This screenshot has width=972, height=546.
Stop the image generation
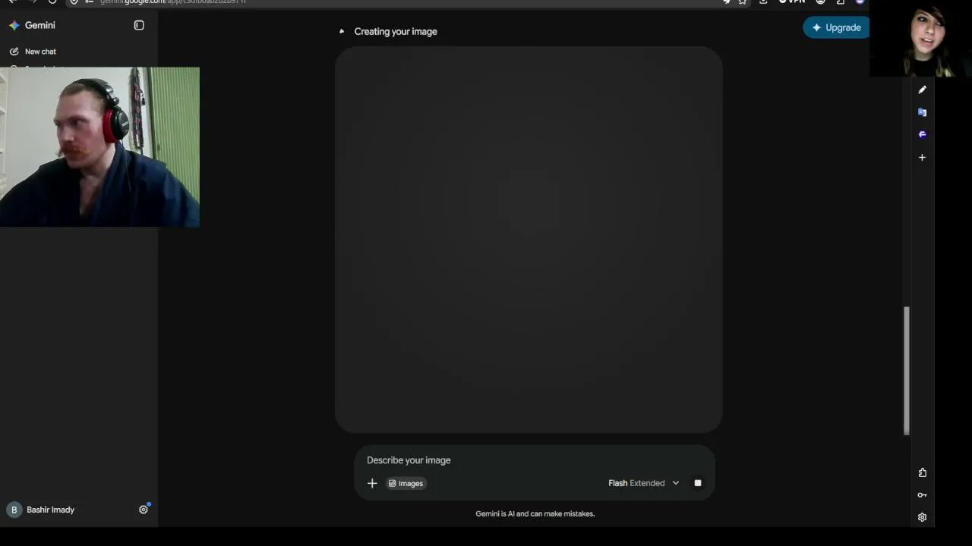tap(698, 483)
